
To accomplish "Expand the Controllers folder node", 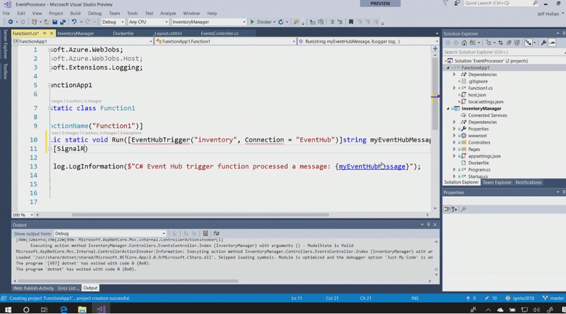I will [454, 142].
